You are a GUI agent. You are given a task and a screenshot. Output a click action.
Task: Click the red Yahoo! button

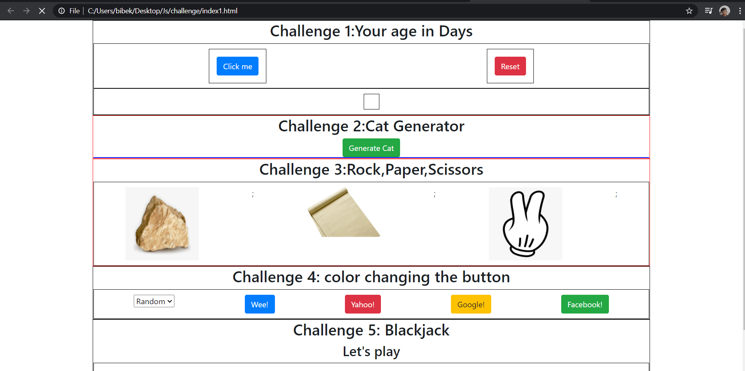(x=363, y=305)
